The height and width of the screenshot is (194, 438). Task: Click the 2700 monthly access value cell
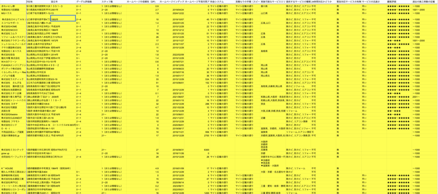coord(197,135)
